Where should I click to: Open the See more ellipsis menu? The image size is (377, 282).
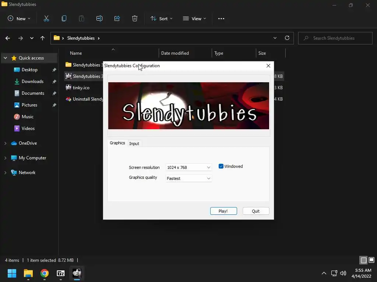pyautogui.click(x=221, y=18)
